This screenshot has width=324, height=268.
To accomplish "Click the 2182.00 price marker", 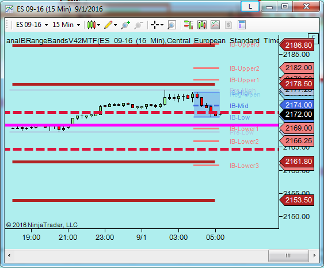I will pyautogui.click(x=297, y=68).
